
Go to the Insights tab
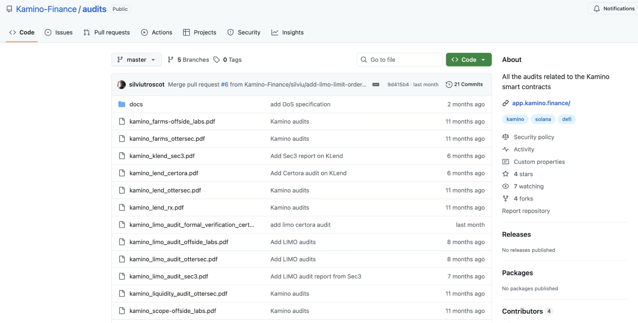[x=287, y=32]
